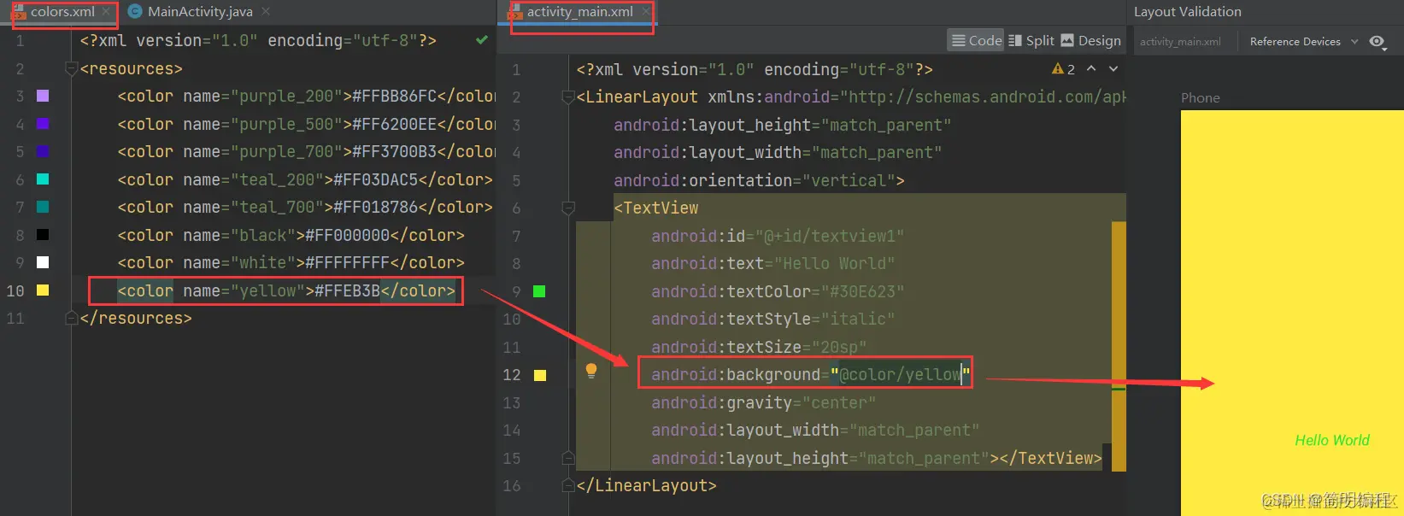Click teal_200 color swatch in gutter
Image resolution: width=1404 pixels, height=516 pixels.
(x=43, y=179)
